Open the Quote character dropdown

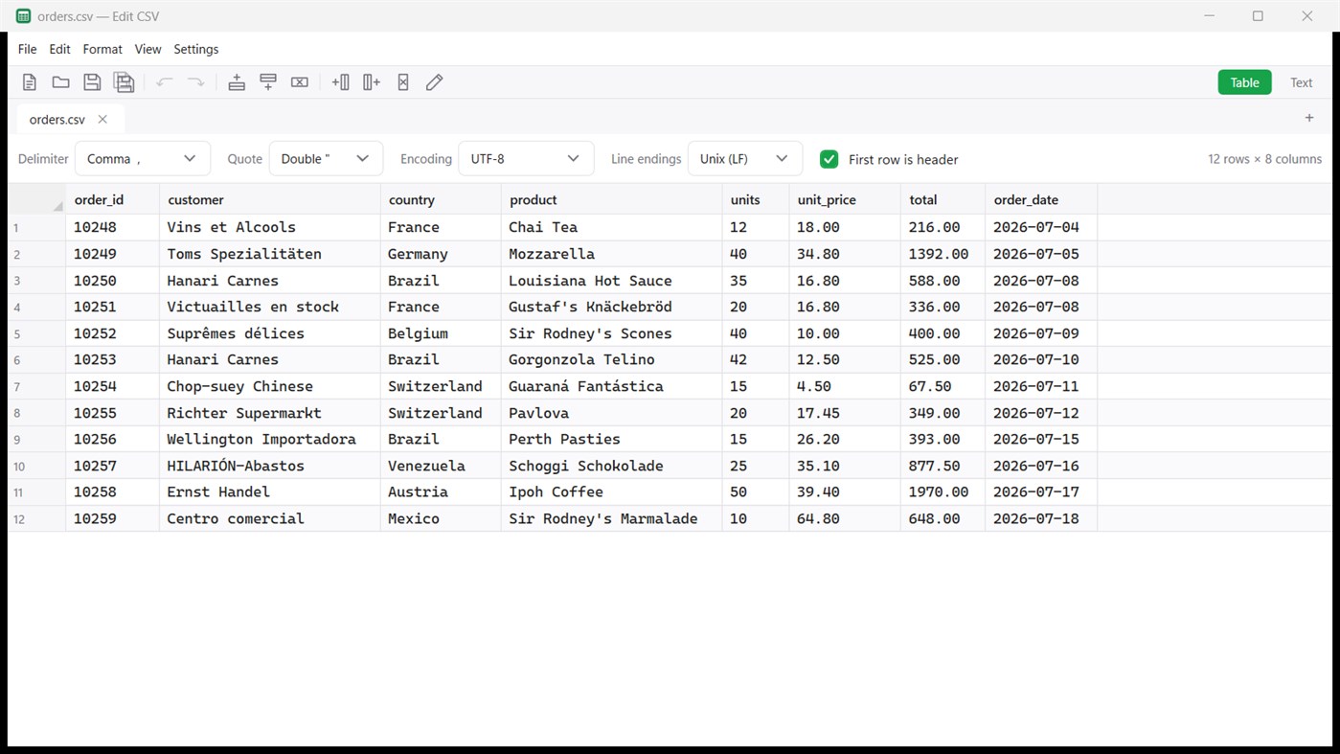(326, 159)
